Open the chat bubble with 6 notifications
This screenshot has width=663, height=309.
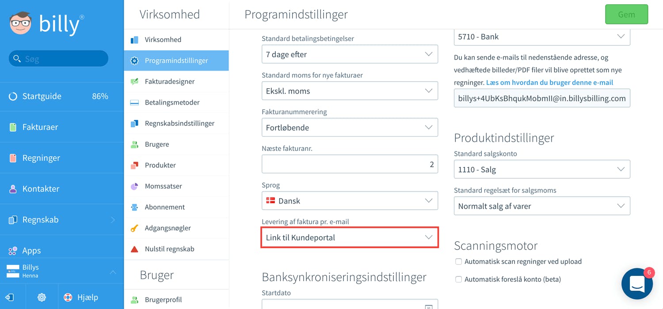[x=637, y=284]
